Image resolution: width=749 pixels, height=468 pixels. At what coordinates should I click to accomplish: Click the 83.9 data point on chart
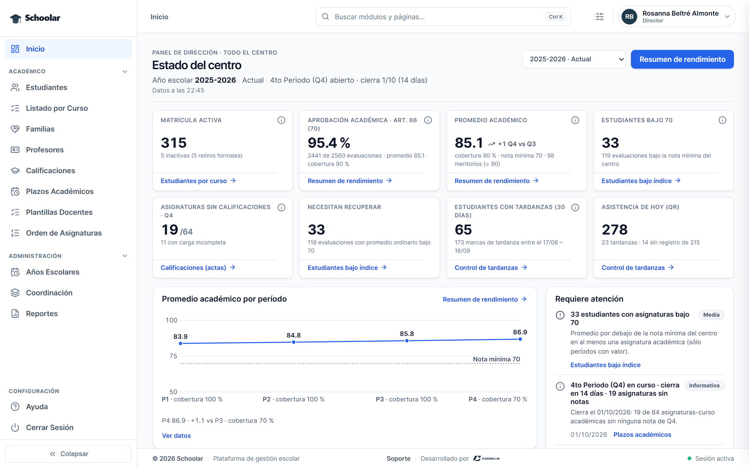point(181,343)
